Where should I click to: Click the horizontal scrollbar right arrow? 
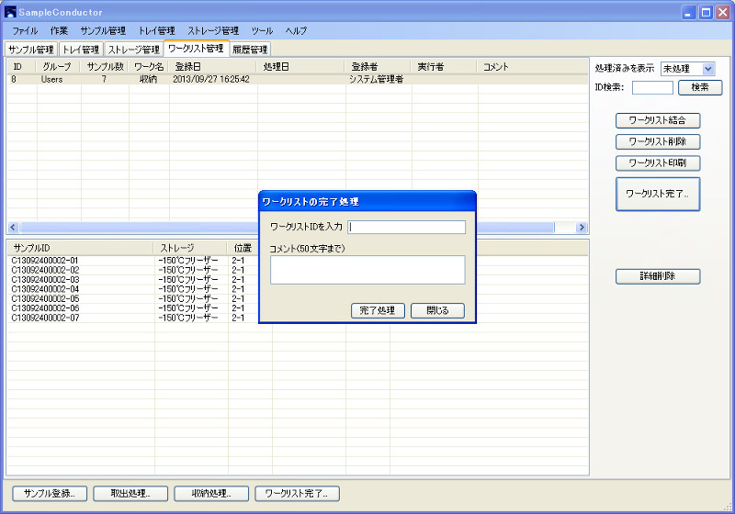tap(582, 227)
